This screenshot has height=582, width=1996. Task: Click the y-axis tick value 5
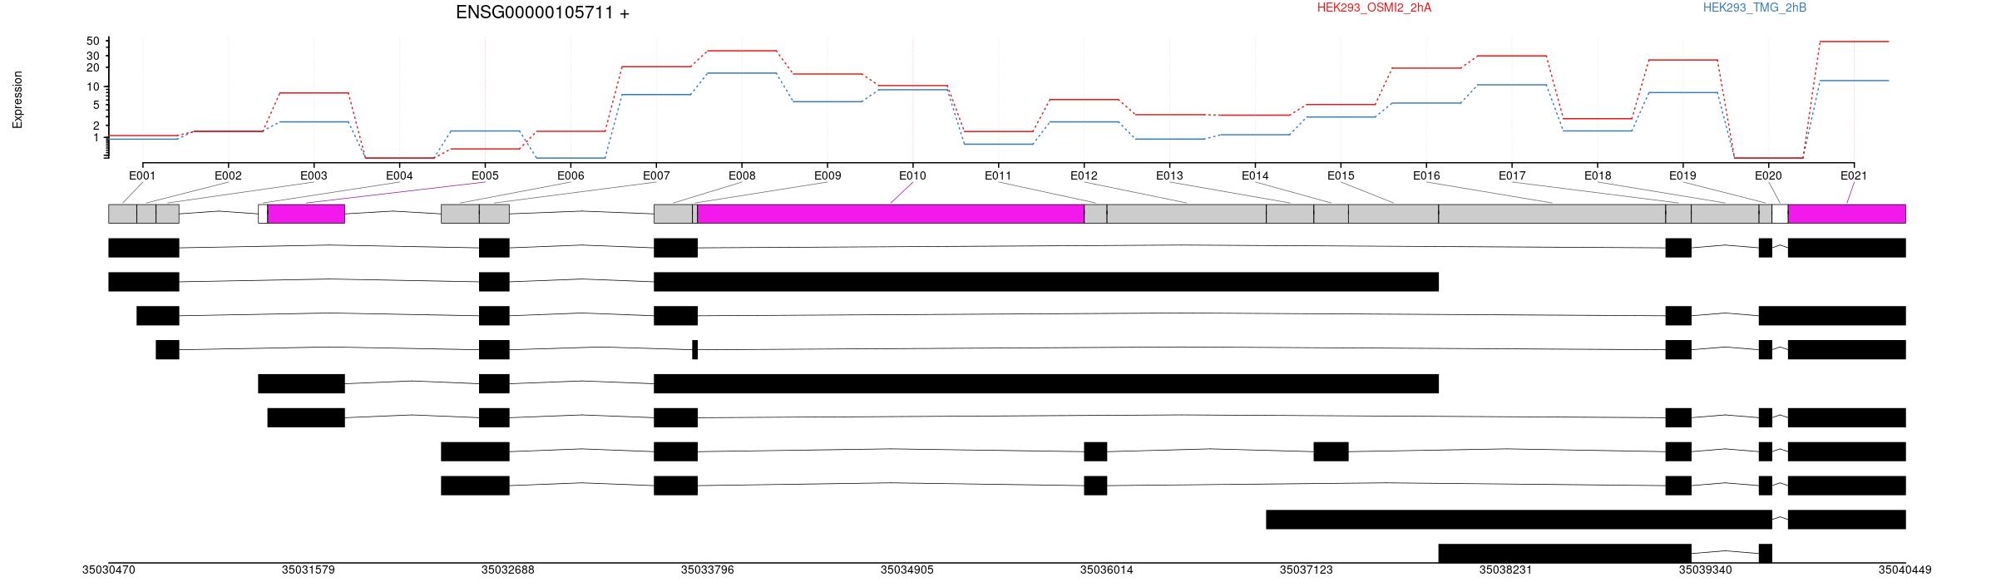pos(96,105)
